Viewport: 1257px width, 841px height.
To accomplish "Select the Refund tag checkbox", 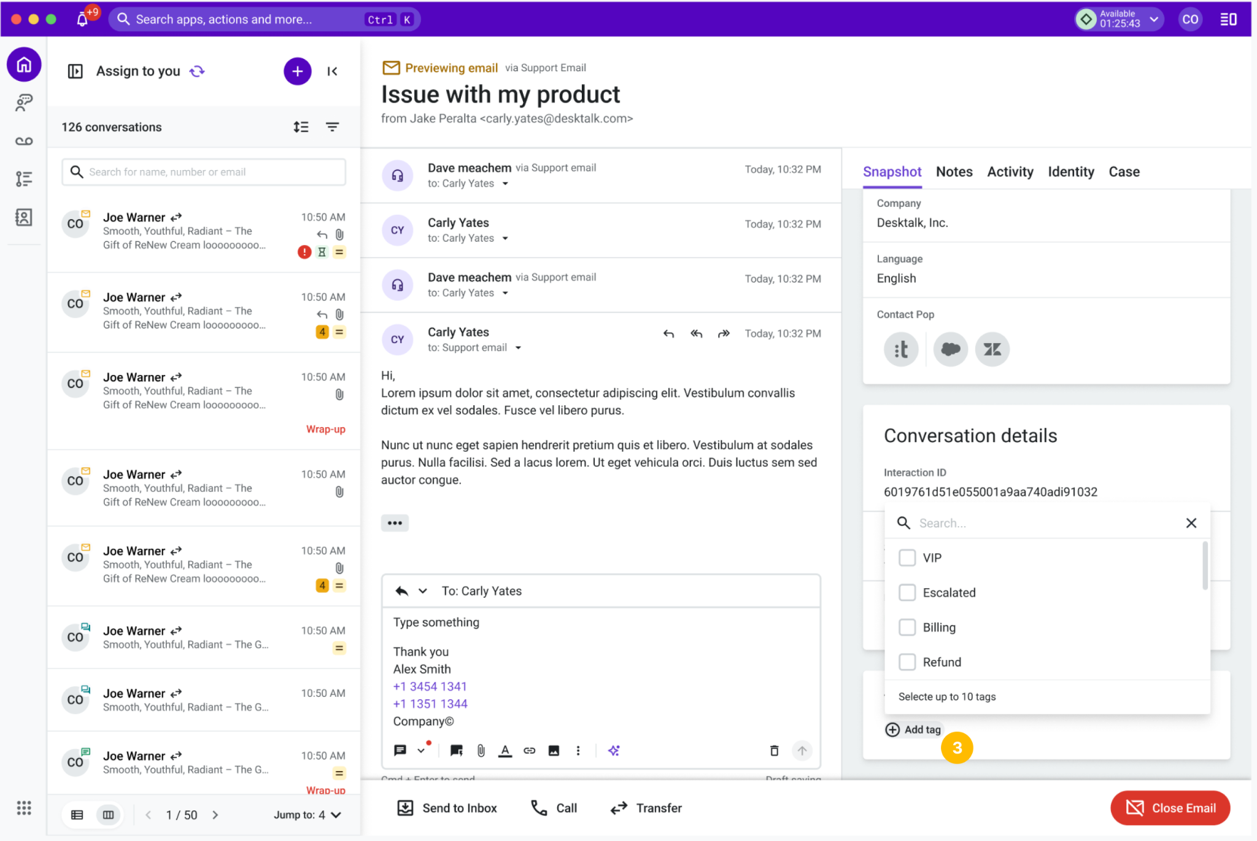I will [907, 662].
